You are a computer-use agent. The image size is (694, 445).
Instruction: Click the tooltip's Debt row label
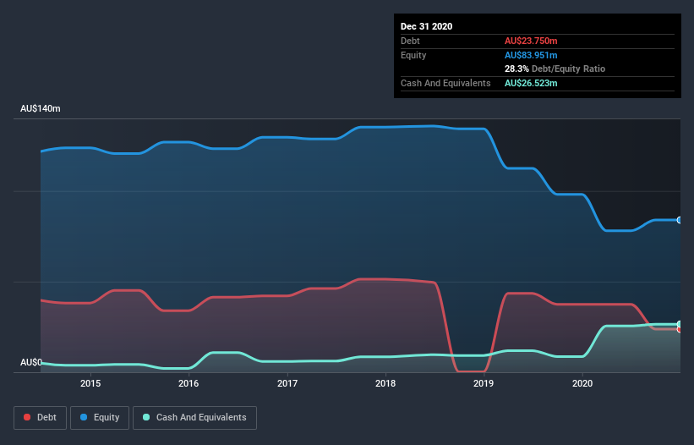click(x=410, y=41)
